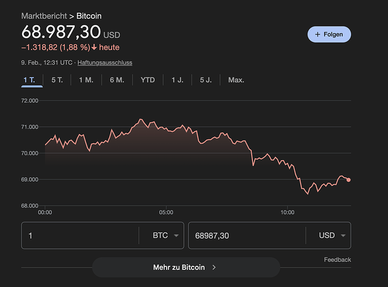Expand the BTC currency dropdown

click(167, 235)
